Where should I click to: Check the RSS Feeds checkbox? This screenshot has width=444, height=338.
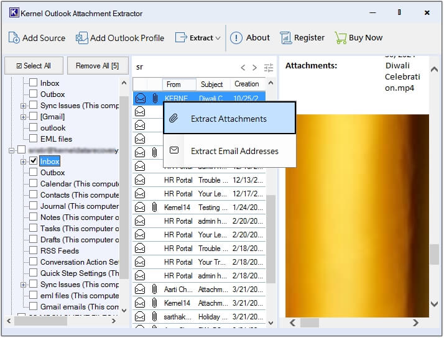34,250
